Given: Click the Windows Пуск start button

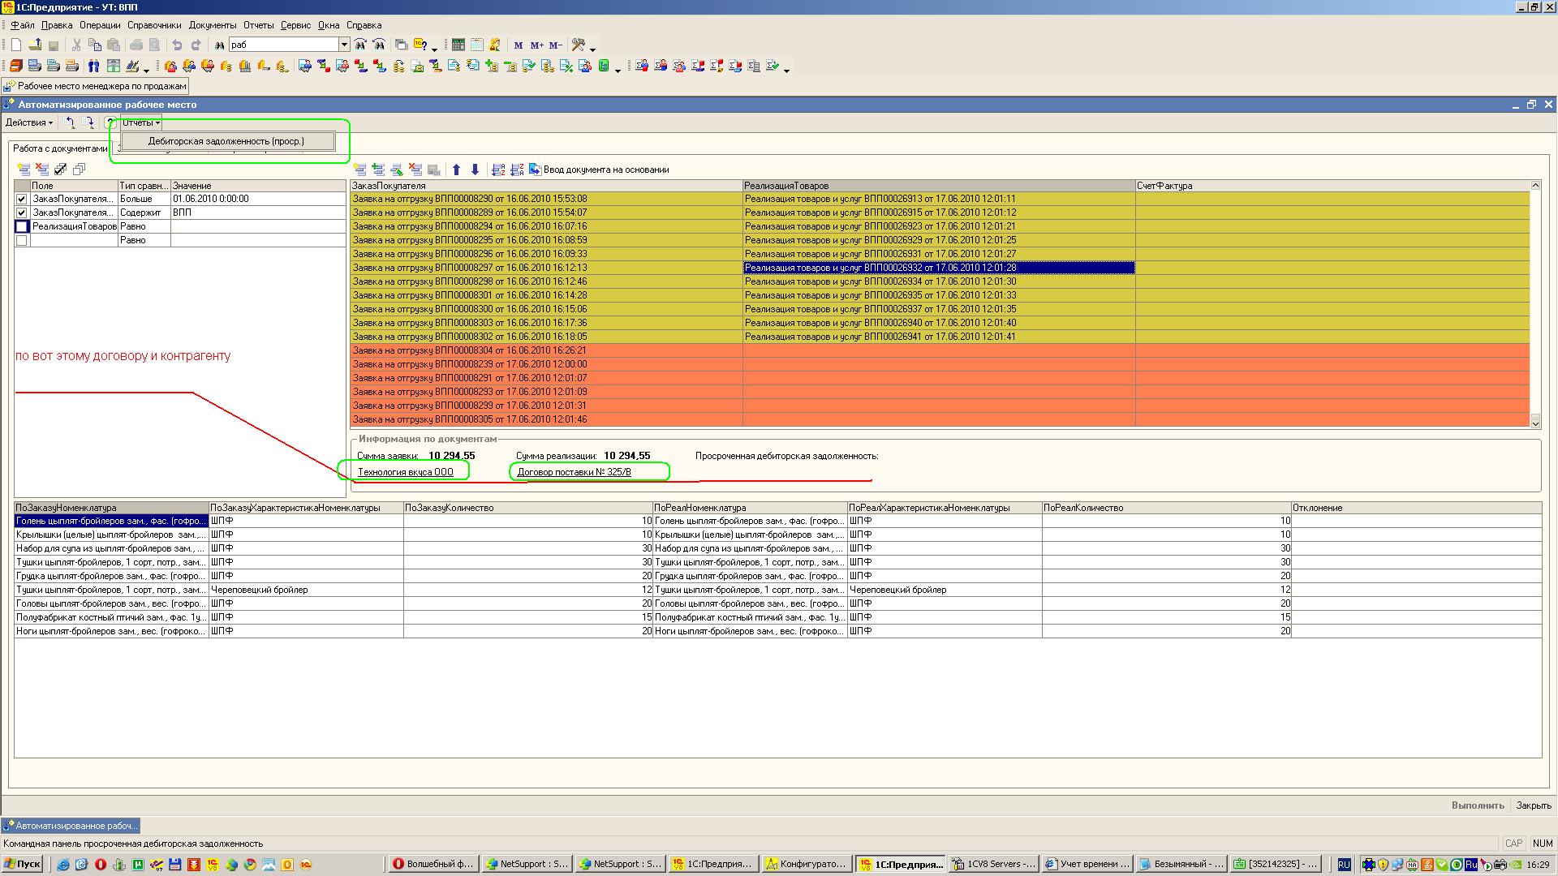Looking at the screenshot, I should (x=22, y=865).
